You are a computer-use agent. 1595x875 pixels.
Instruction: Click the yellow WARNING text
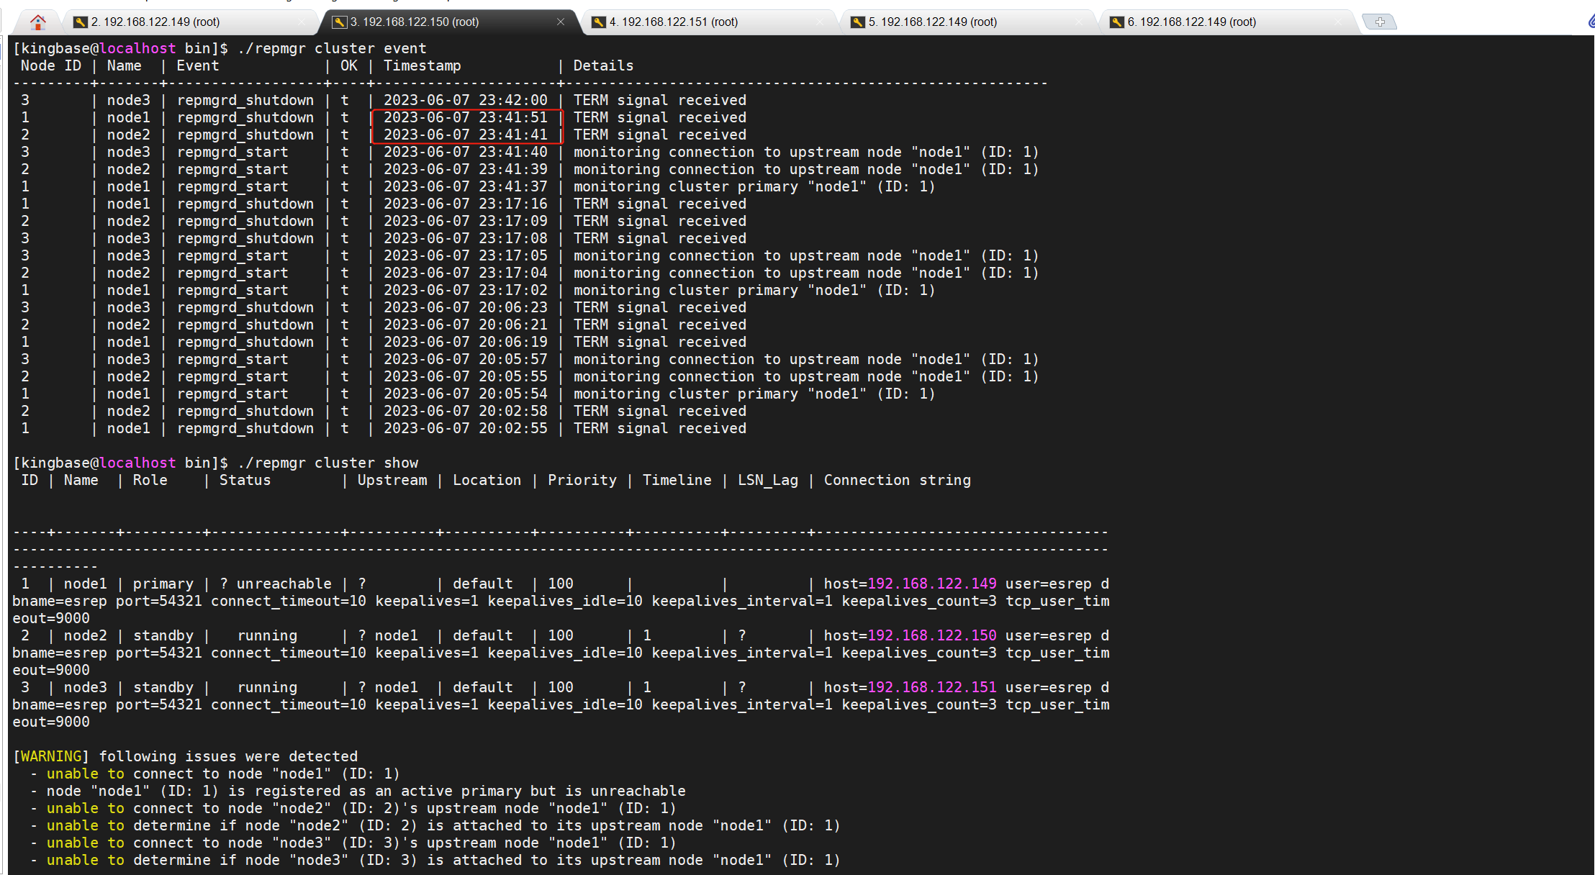tap(50, 756)
